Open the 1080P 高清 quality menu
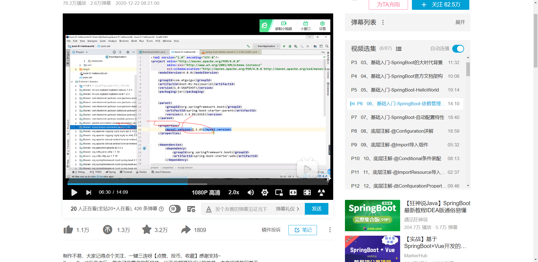Screen dimensions: 538x262 coord(206,192)
